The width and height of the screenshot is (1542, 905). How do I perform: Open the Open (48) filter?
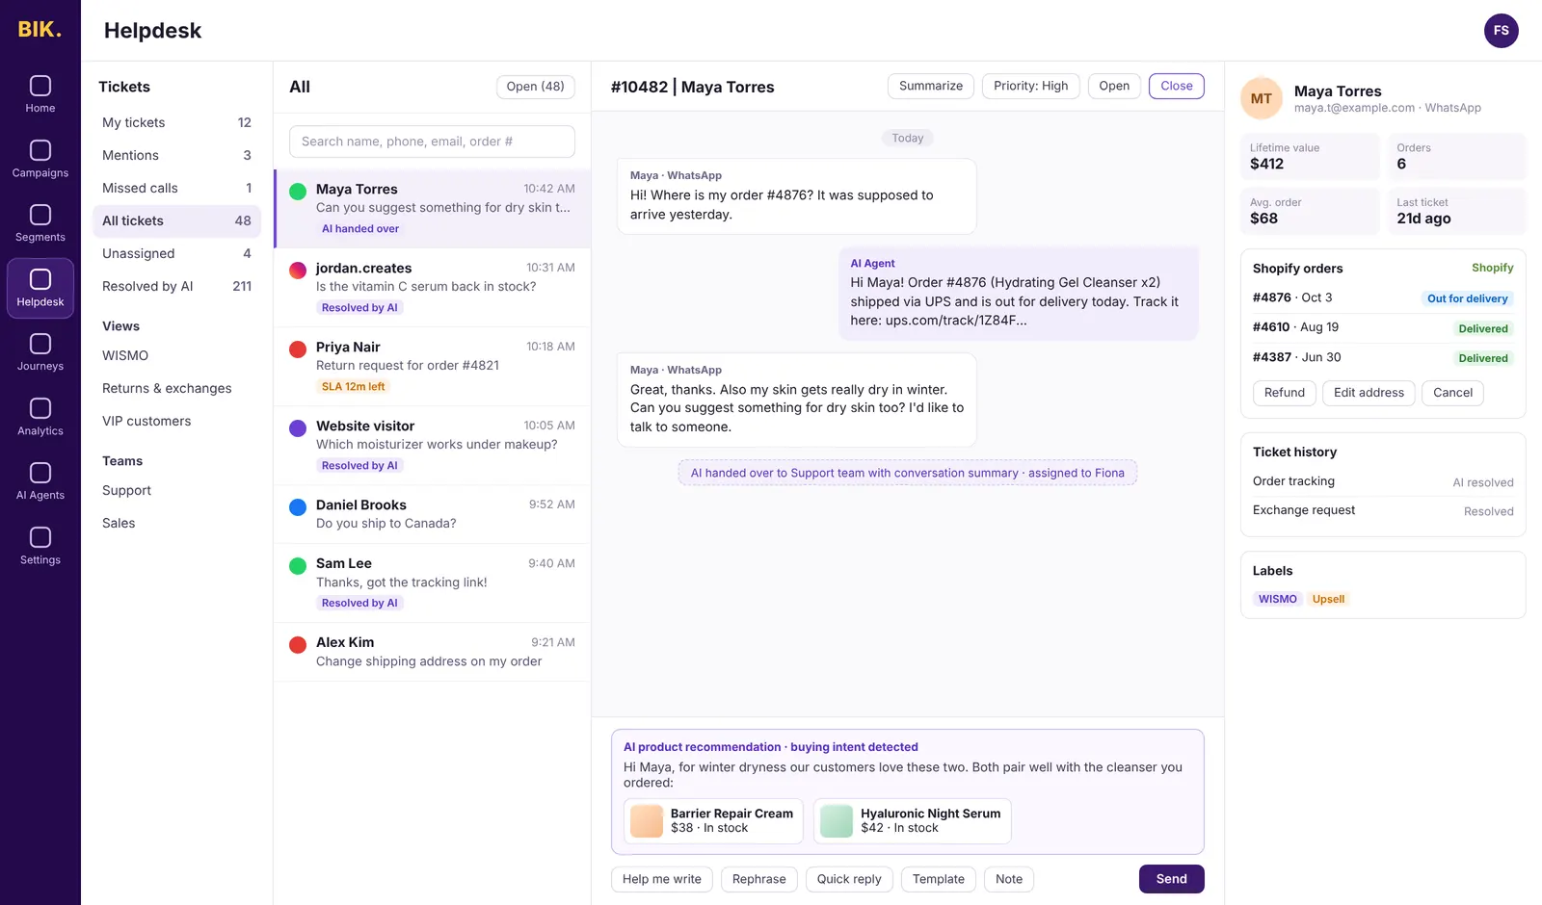point(536,87)
